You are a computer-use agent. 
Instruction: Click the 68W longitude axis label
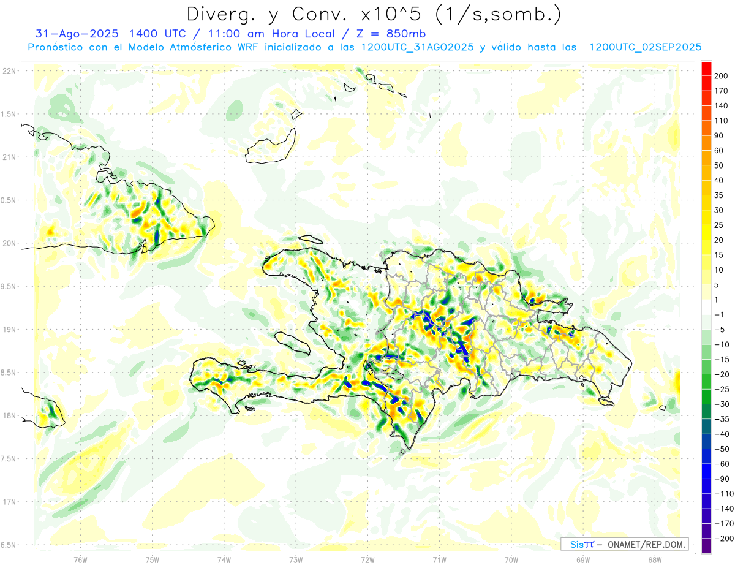point(655,559)
